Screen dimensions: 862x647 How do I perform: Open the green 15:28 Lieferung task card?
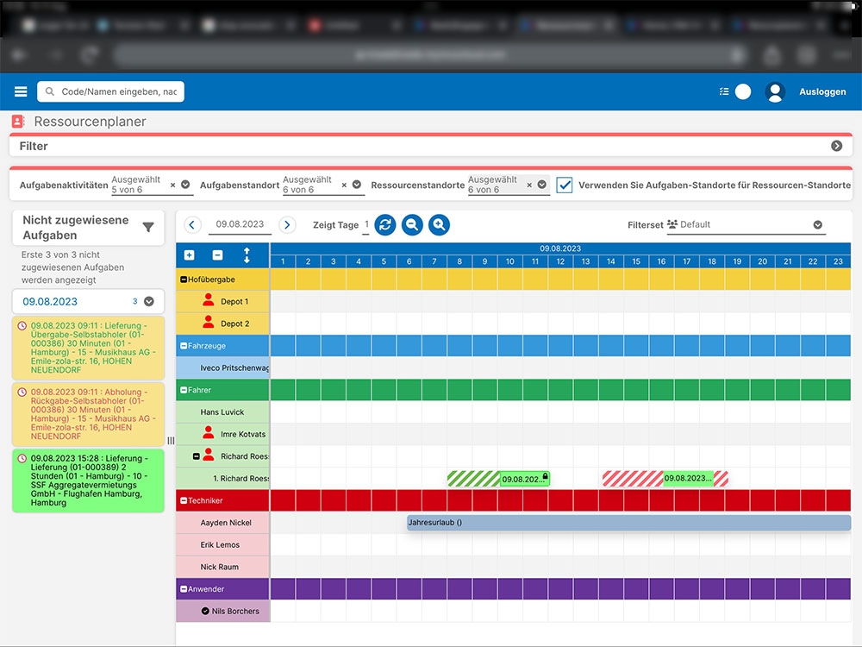[x=89, y=481]
